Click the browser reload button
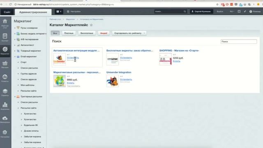The width and height of the screenshot is (263, 148). (10, 5)
